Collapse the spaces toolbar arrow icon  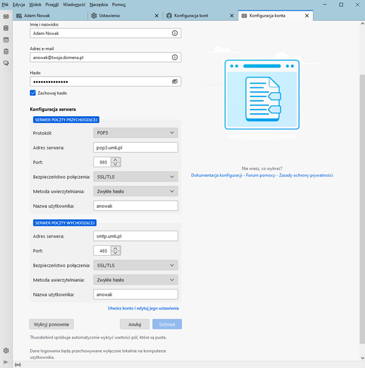pos(6,362)
